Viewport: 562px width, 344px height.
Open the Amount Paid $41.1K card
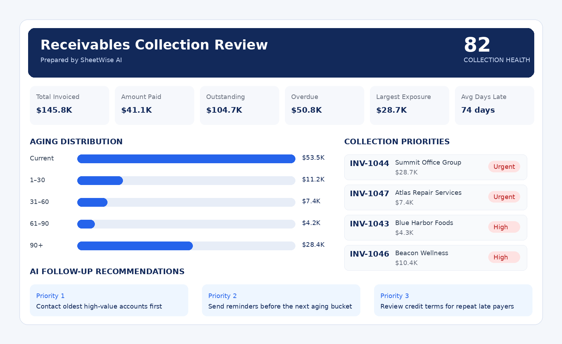155,105
